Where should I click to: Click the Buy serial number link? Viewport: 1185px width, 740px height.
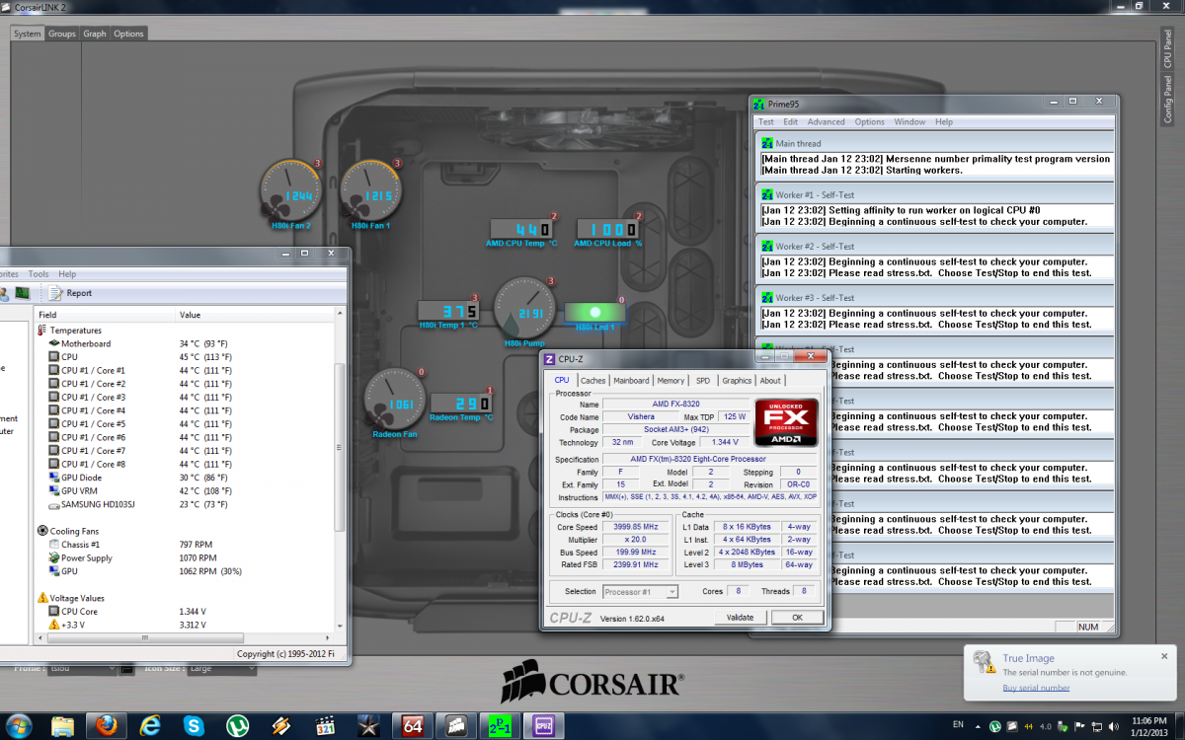click(x=1036, y=688)
